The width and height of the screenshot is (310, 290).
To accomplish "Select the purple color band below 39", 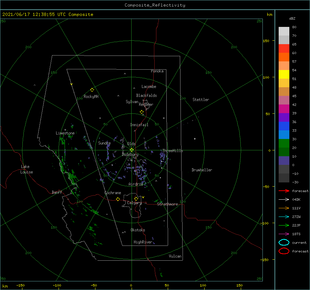I will tap(284, 118).
